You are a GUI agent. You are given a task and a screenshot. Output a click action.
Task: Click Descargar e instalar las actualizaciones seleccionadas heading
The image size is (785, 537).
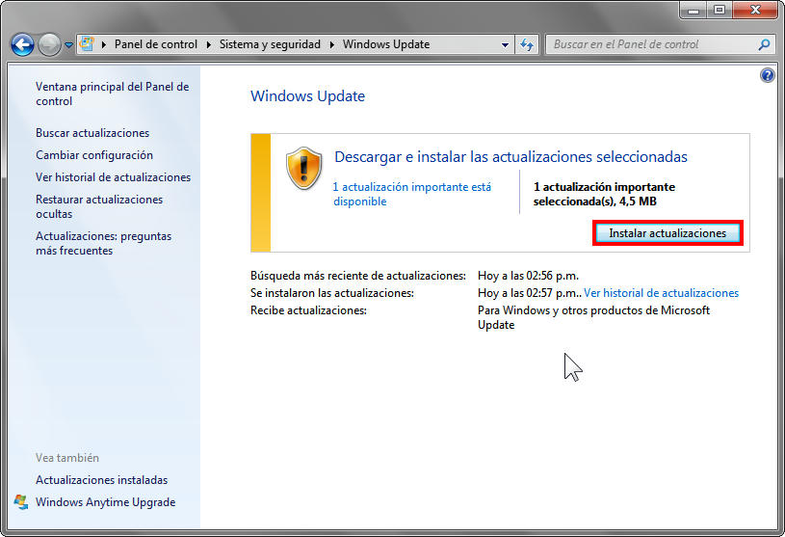510,157
